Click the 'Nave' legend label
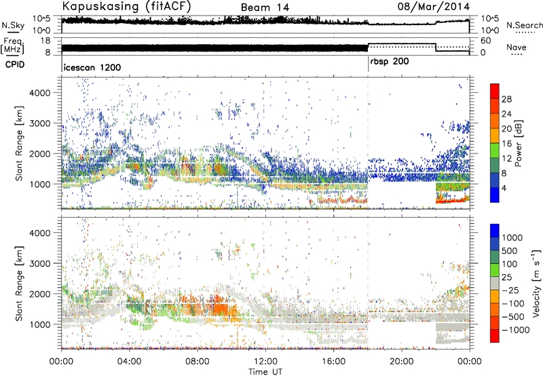Screen dimensions: 543x376 click(x=517, y=47)
